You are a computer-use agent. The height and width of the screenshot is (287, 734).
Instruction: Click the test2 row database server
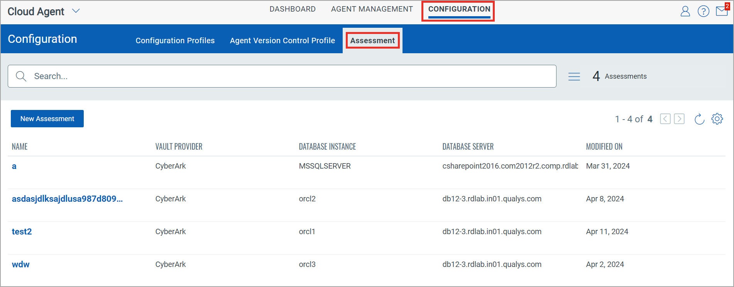[x=492, y=232]
